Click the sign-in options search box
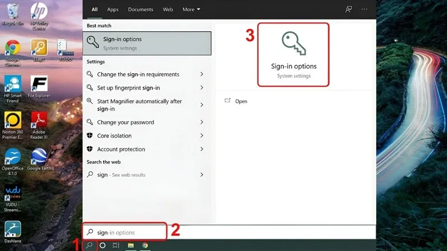 (125, 232)
